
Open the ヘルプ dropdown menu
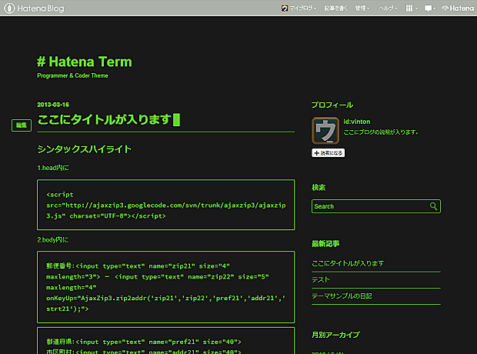[388, 8]
